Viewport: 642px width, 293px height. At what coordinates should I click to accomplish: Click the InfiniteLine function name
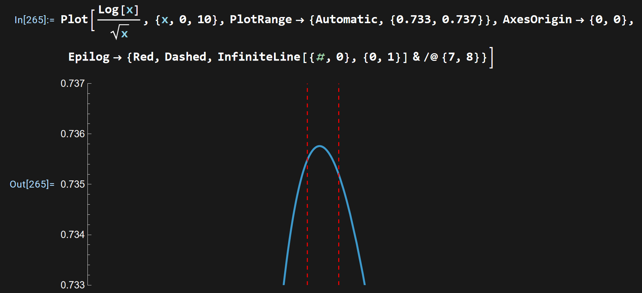point(259,57)
